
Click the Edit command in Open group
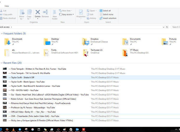(90, 14)
